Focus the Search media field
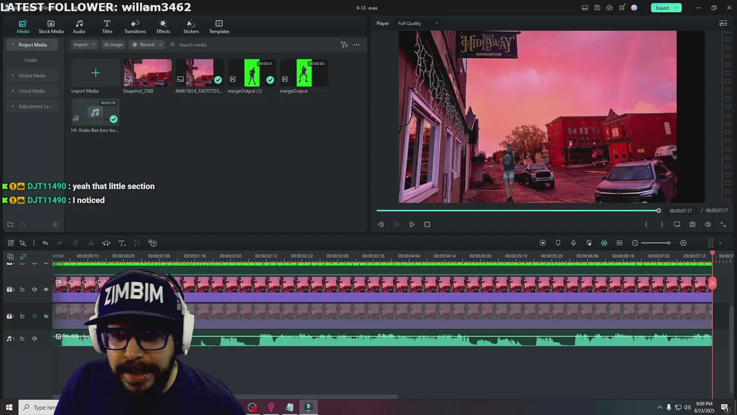 coord(253,44)
